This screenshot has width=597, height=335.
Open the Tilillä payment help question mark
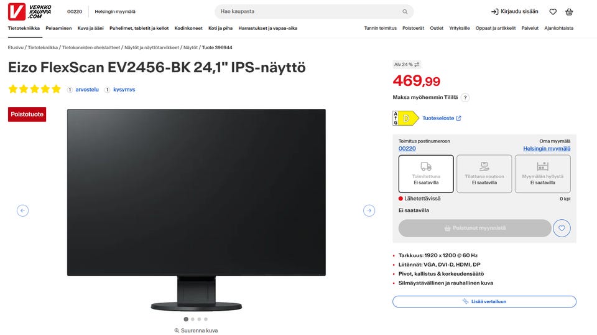click(465, 98)
